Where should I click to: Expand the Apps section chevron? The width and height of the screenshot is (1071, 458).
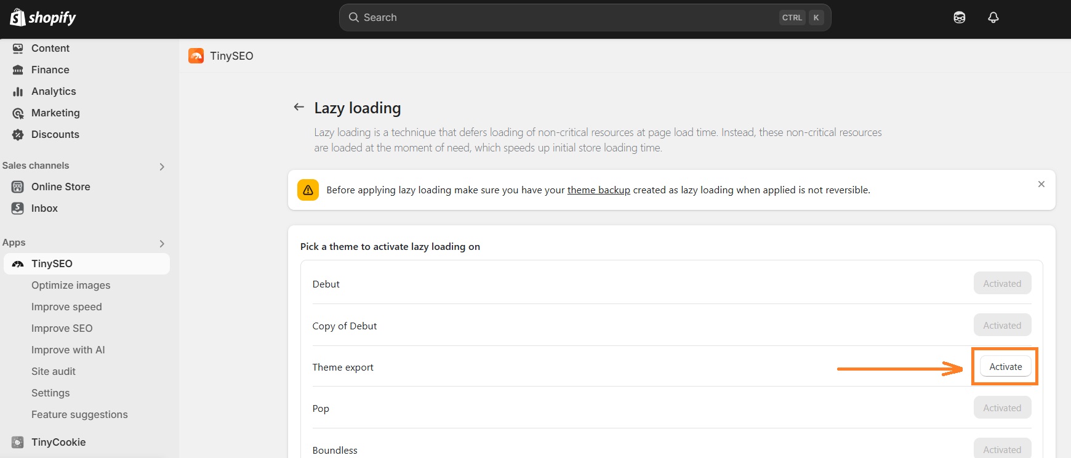pyautogui.click(x=162, y=243)
